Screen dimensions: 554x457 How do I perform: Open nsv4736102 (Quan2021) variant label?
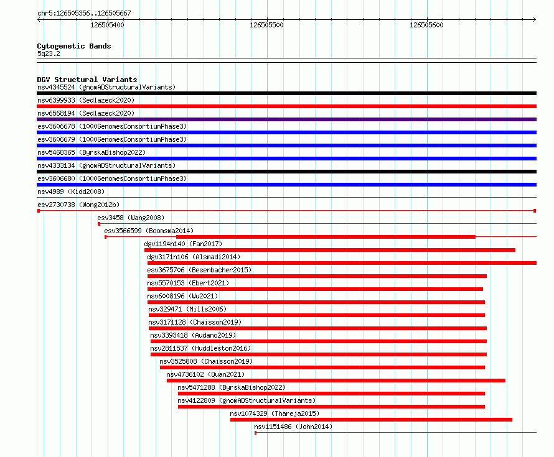point(205,374)
